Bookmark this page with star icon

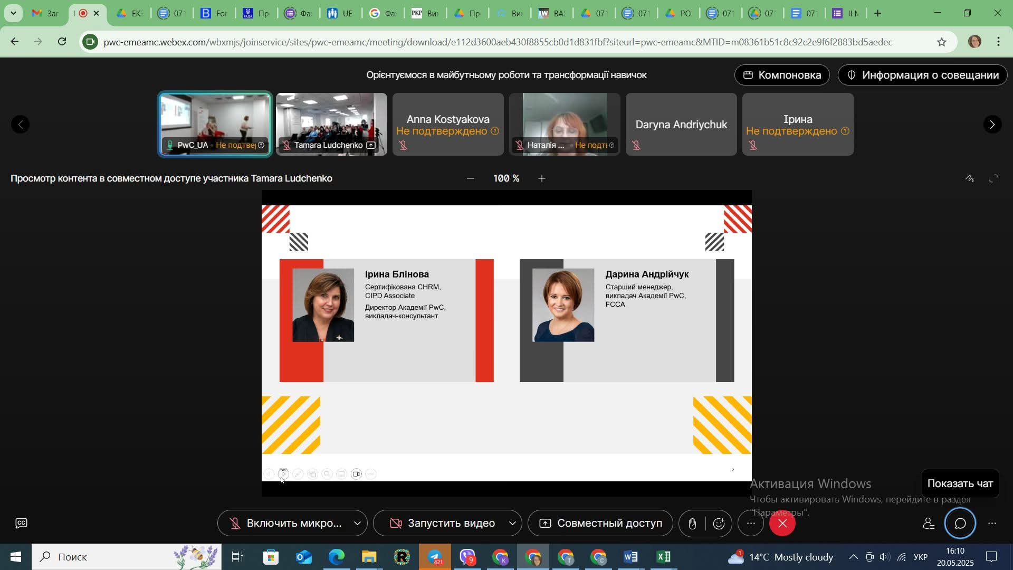[x=942, y=42]
